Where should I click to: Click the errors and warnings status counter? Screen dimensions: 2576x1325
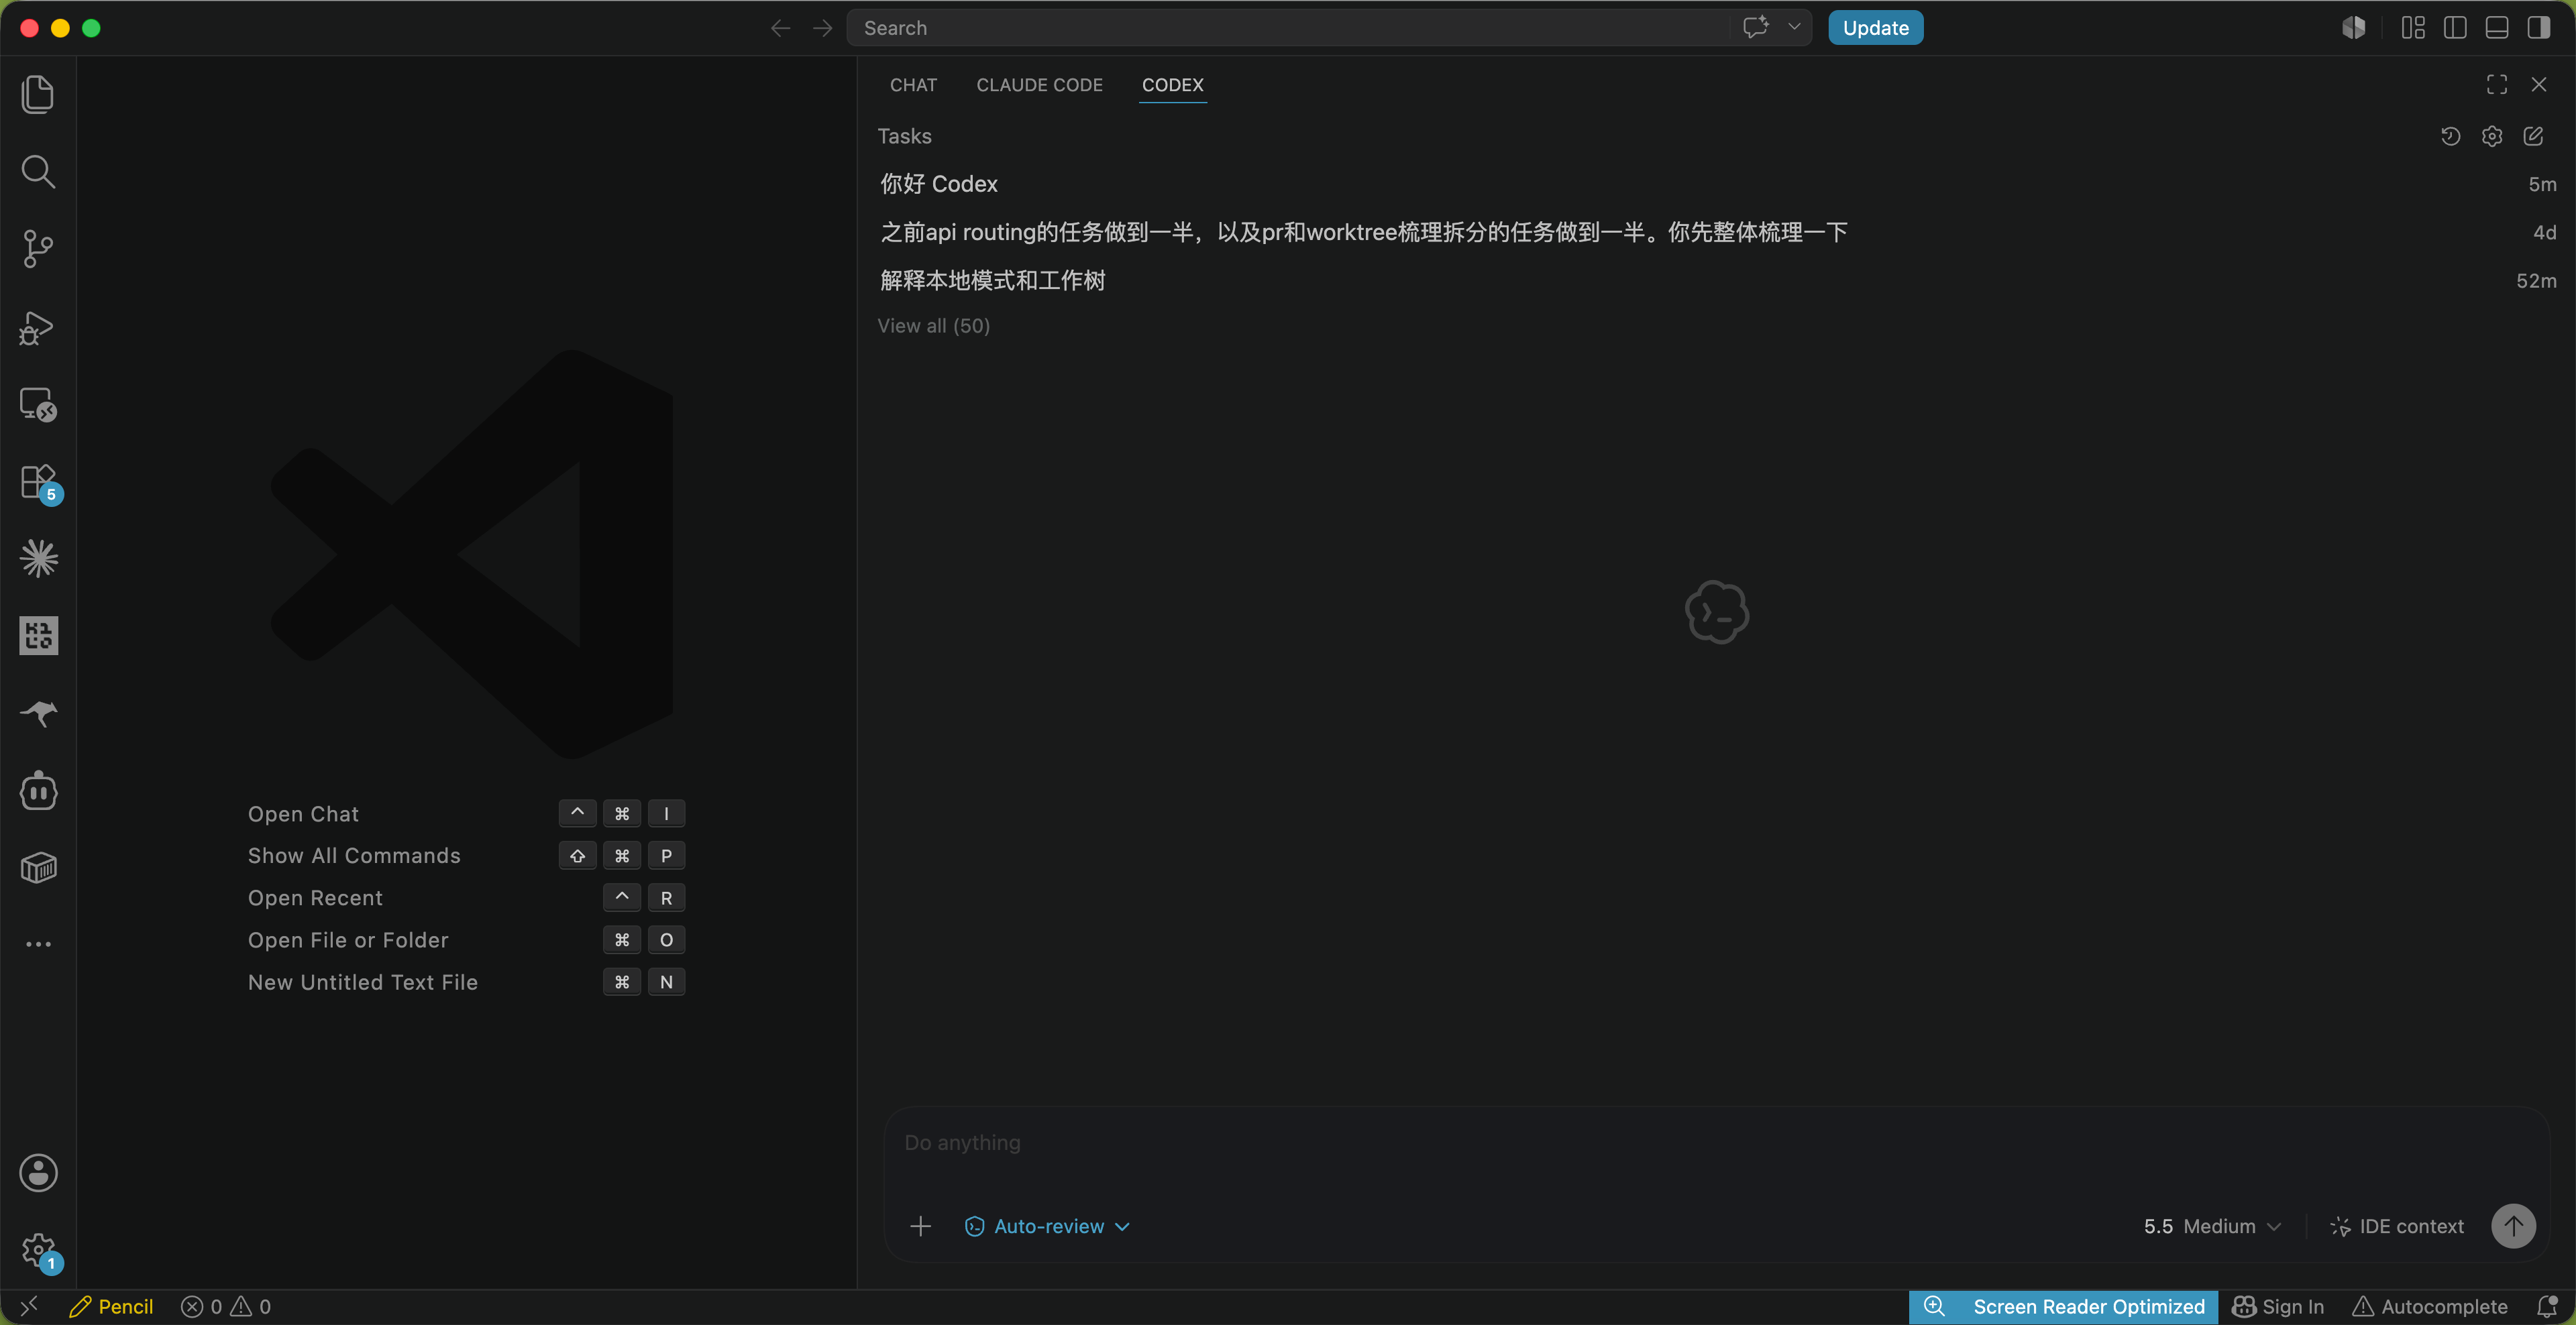[225, 1307]
